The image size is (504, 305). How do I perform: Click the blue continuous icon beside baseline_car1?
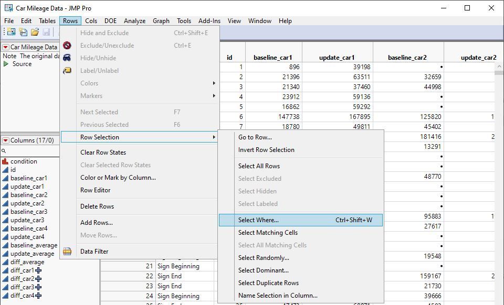pos(5,178)
